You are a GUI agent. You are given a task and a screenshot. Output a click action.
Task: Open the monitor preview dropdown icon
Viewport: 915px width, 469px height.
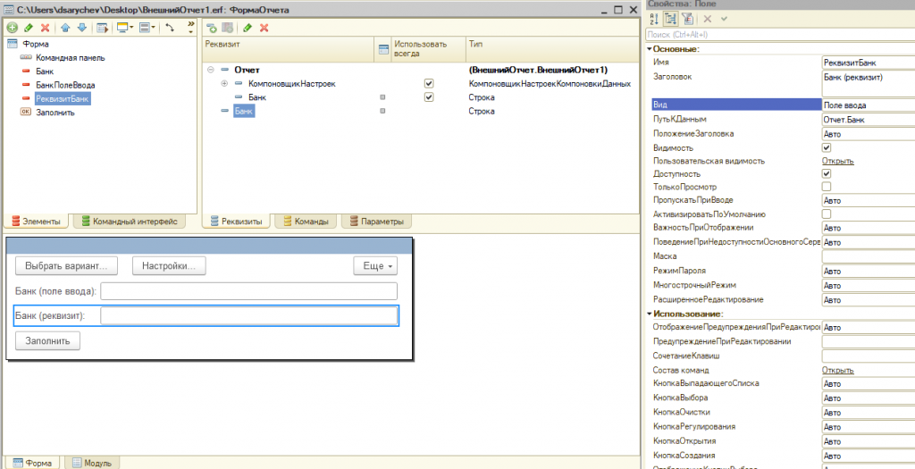click(x=125, y=28)
